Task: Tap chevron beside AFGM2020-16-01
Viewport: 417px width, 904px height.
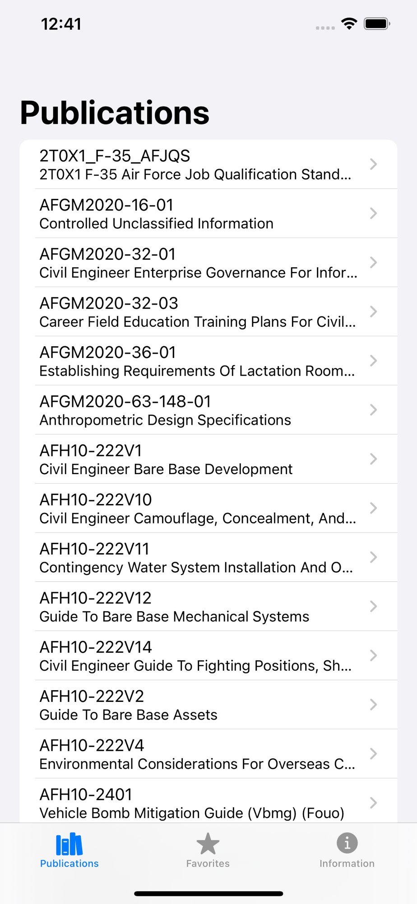Action: 373,213
